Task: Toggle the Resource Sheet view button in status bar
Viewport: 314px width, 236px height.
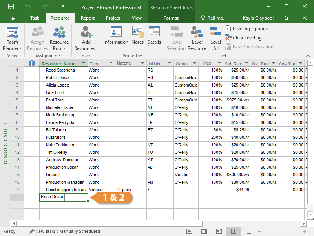Action: tap(234, 231)
